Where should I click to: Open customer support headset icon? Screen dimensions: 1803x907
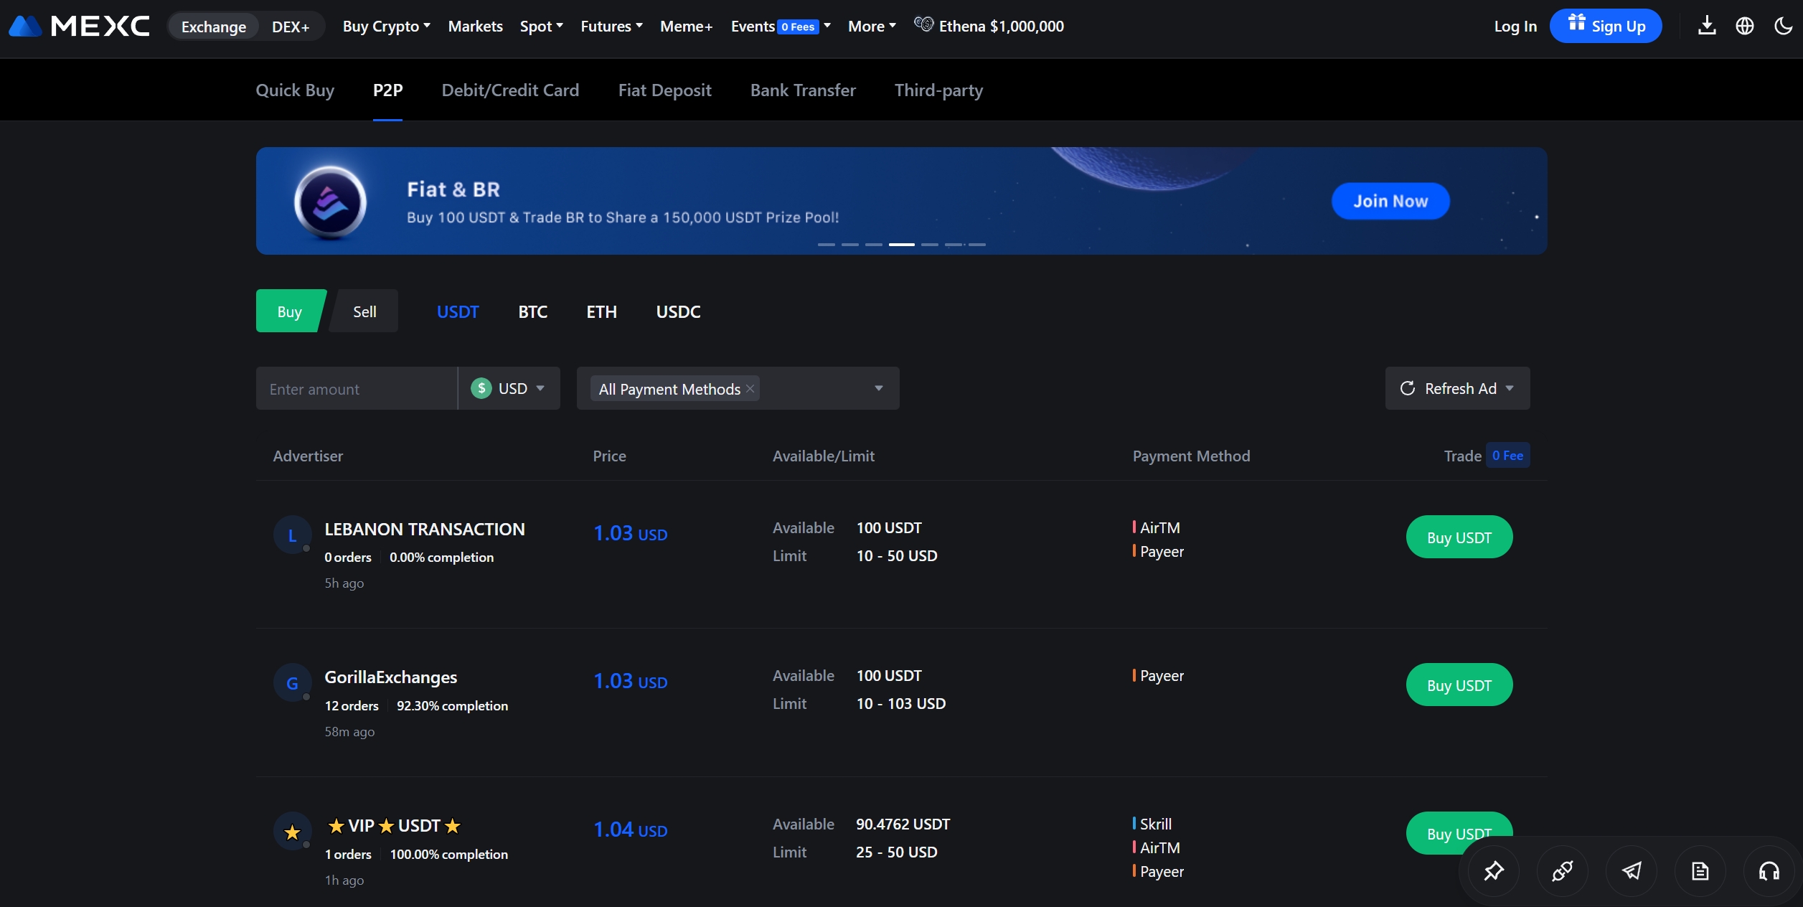tap(1769, 871)
